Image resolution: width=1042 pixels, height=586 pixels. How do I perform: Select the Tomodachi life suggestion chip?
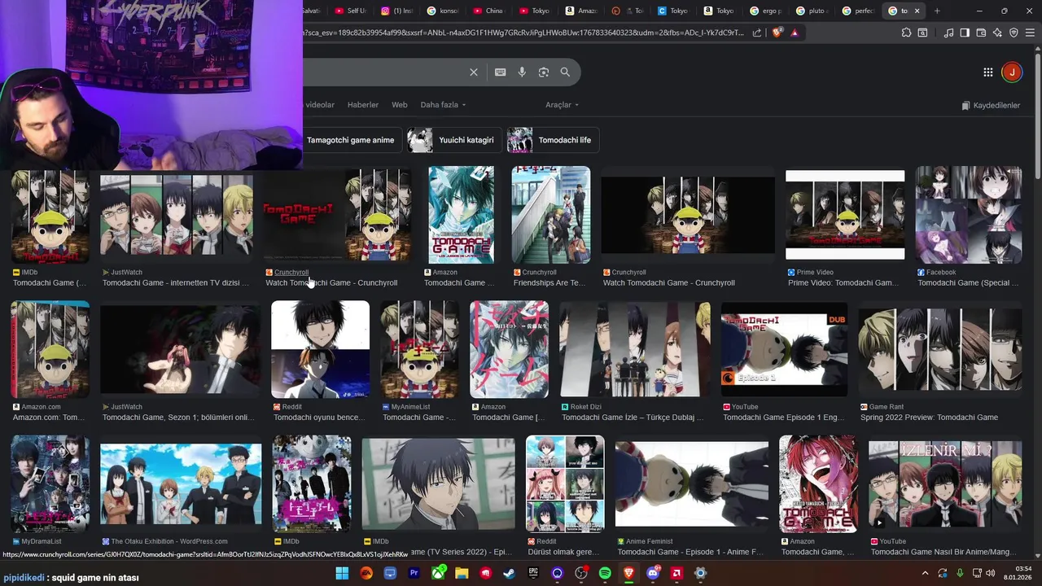pos(553,140)
